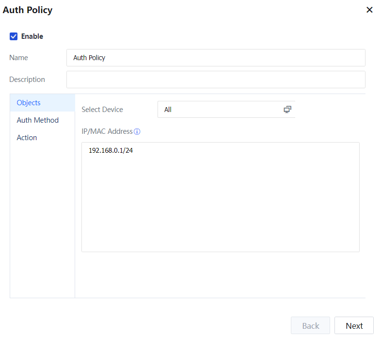Click the IP/MAC Address info icon
Screen dimensions: 381x337
pos(137,132)
